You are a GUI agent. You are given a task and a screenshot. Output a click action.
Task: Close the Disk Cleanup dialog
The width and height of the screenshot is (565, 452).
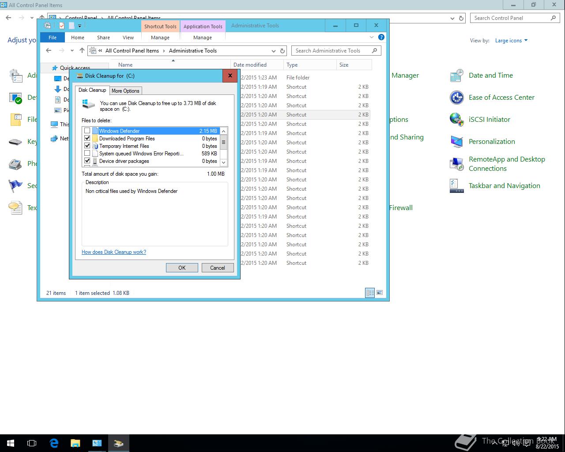coord(230,75)
